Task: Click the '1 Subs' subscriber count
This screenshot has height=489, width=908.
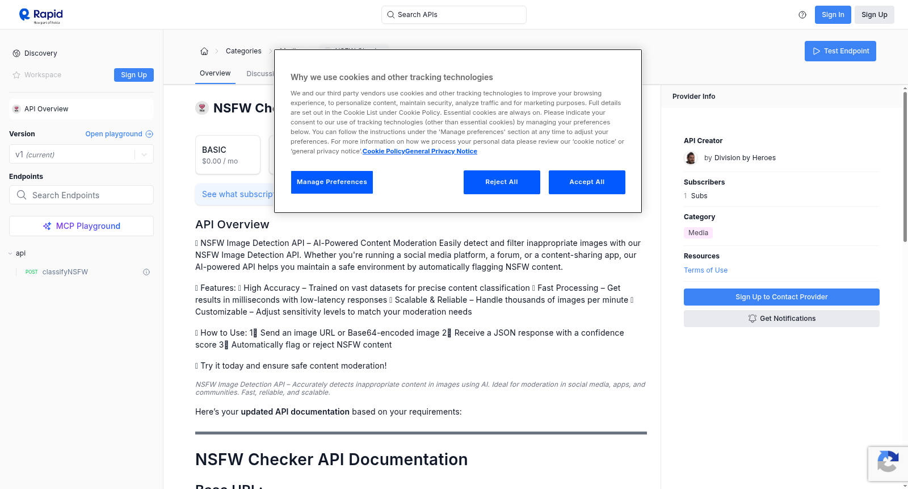Action: [696, 196]
